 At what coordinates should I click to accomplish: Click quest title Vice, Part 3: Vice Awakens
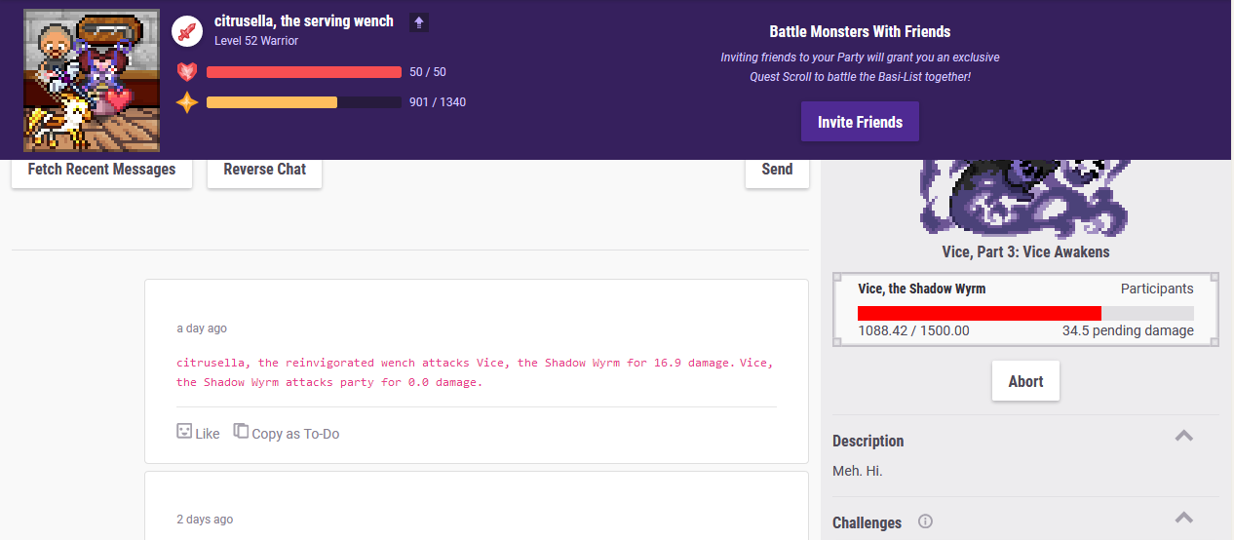pos(1025,251)
